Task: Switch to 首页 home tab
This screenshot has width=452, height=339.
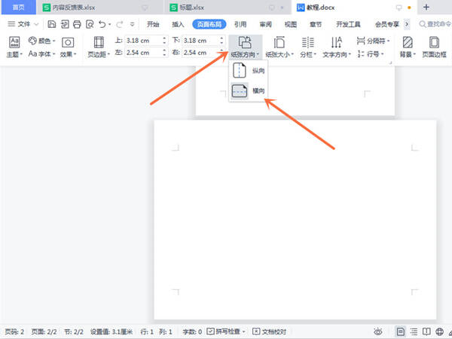Action: 18,8
